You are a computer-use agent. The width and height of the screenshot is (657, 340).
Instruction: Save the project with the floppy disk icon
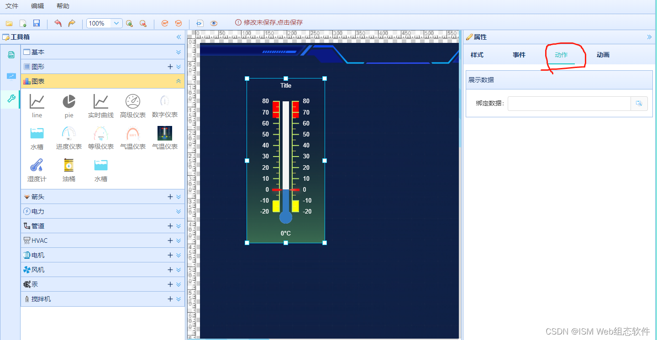37,23
